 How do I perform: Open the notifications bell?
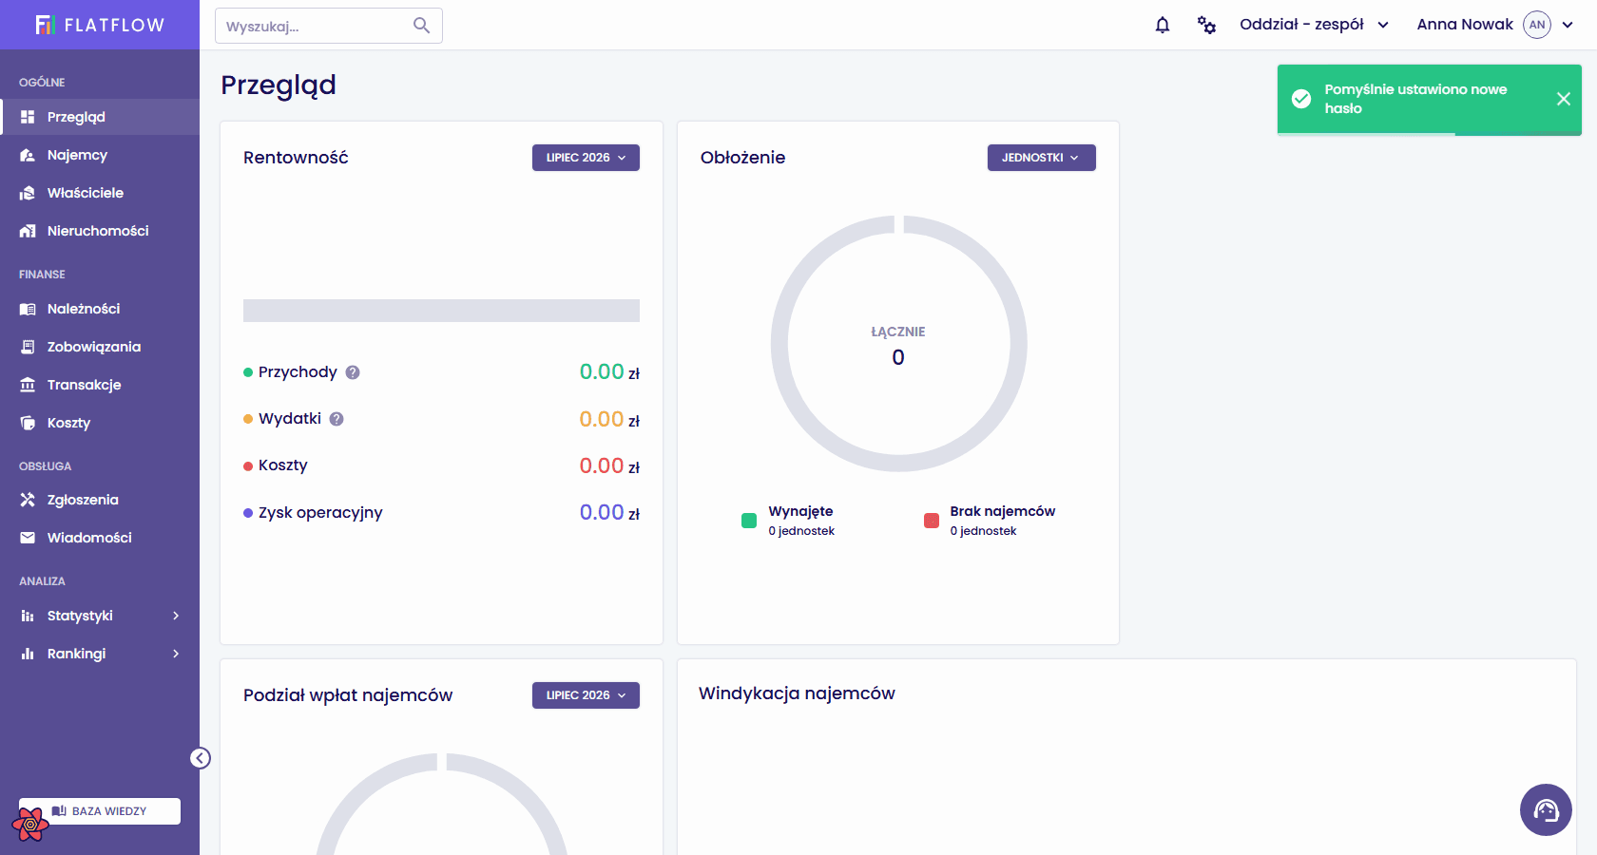(1162, 25)
